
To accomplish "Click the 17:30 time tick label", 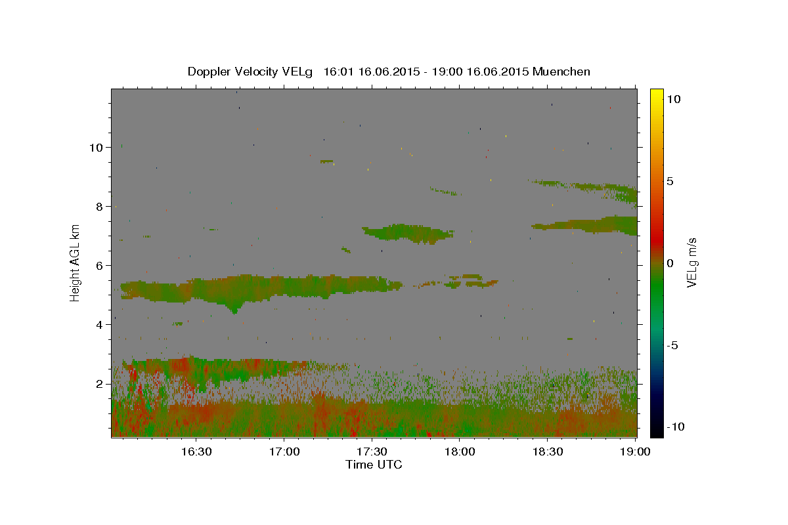I will 372,452.
